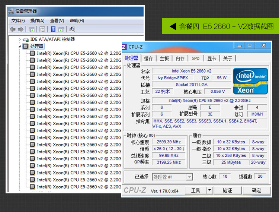Open the 工具 button dropdown arrow
The width and height of the screenshot is (279, 212).
(209, 190)
